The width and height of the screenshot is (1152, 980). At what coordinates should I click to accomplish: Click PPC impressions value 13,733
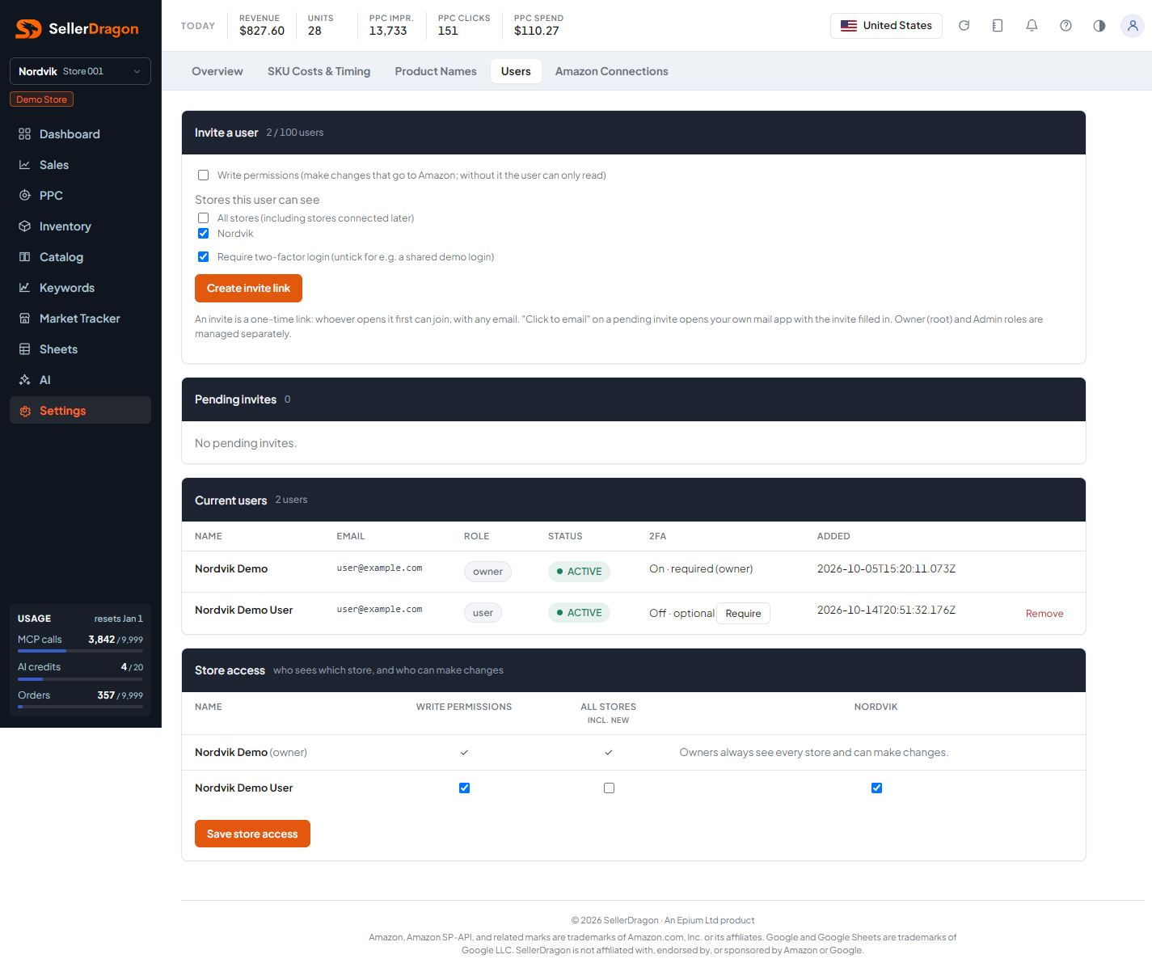pos(388,31)
